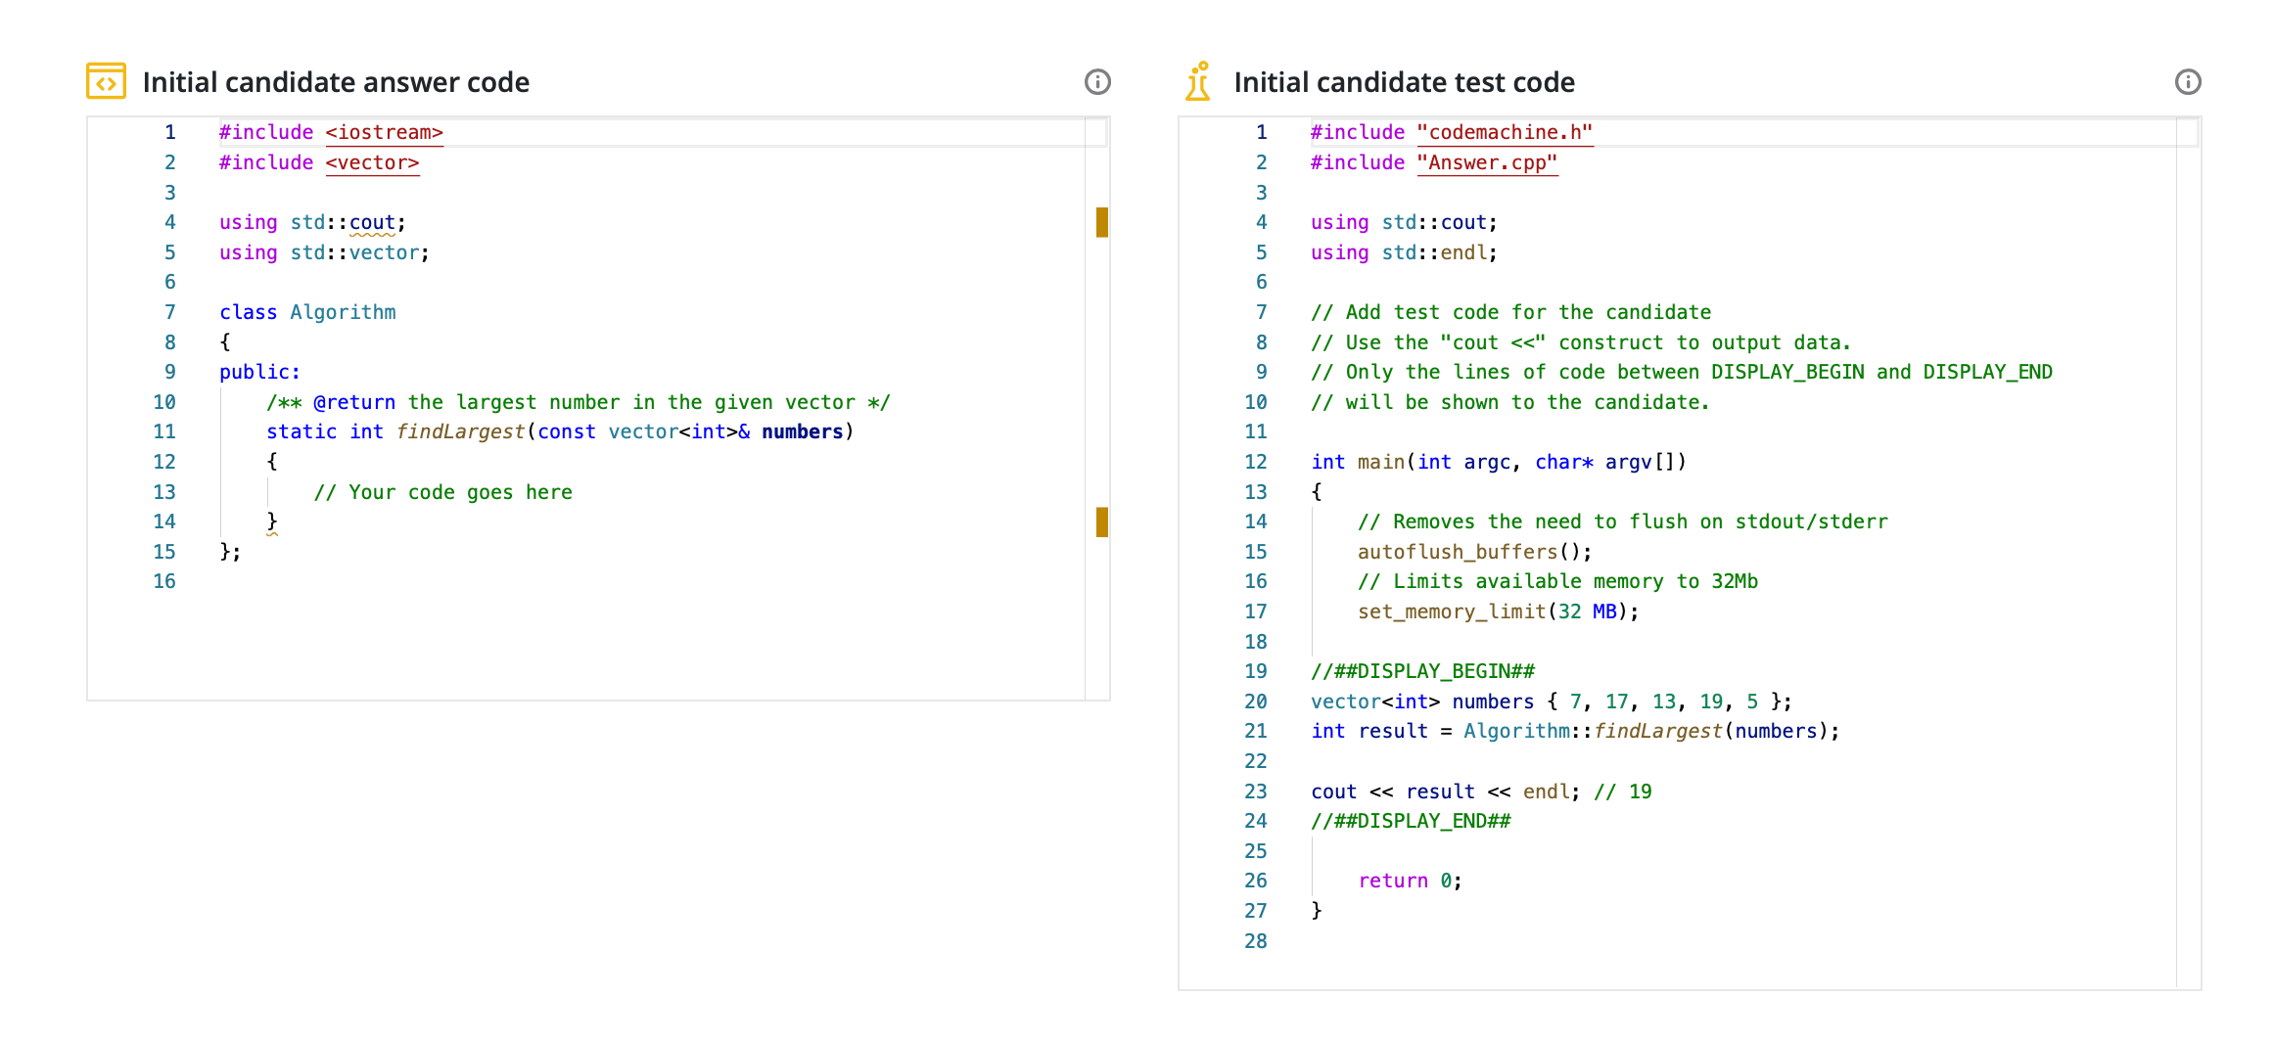
Task: Click the underlined <iostream> include in answer code
Action: 384,132
